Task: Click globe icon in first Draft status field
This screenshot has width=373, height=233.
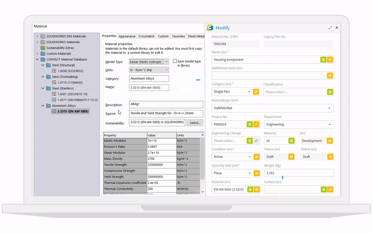Action: coord(291,157)
